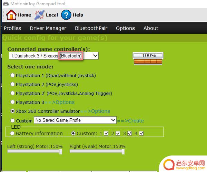
Task: Click the 100% battery level indicator
Action: (x=148, y=58)
